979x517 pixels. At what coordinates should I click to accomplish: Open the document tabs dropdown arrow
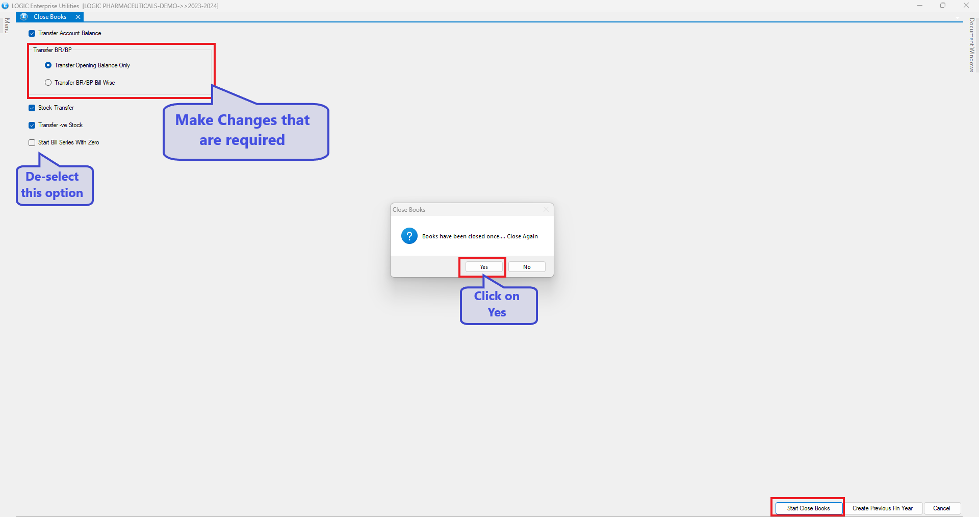[x=958, y=18]
